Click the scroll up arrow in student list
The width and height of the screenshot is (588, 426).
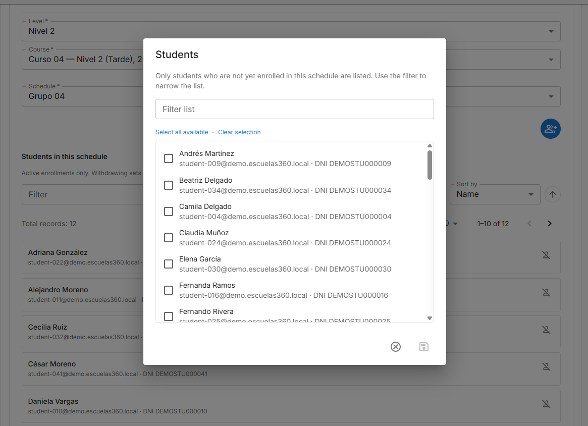tap(430, 146)
